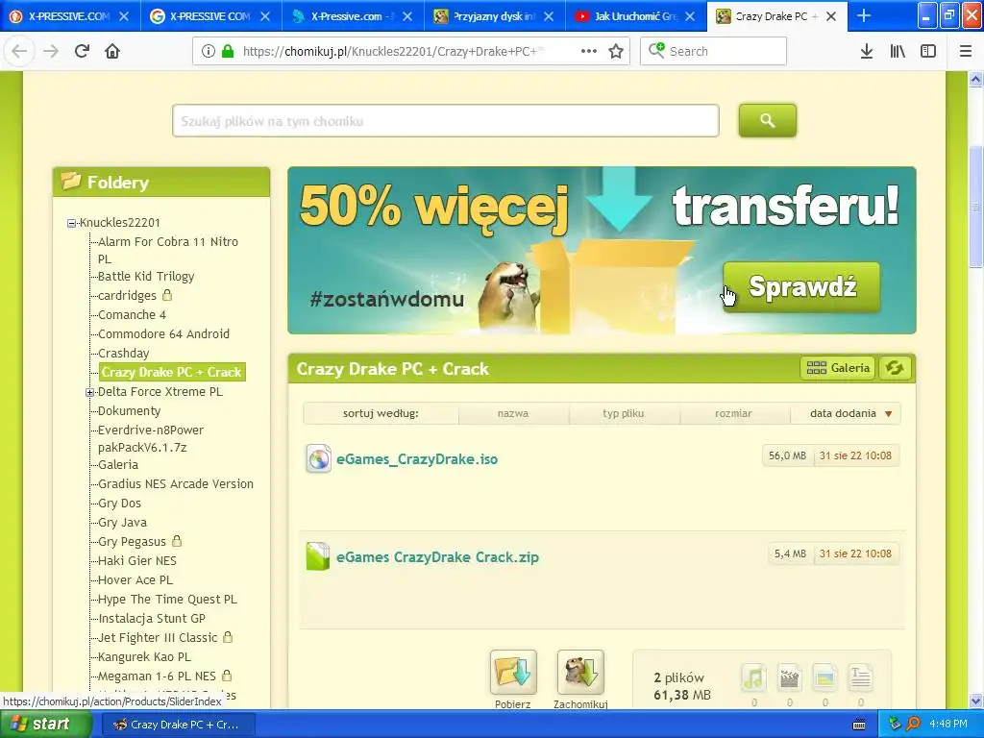984x738 pixels.
Task: Click in the Szukaj plików search field
Action: (x=446, y=121)
